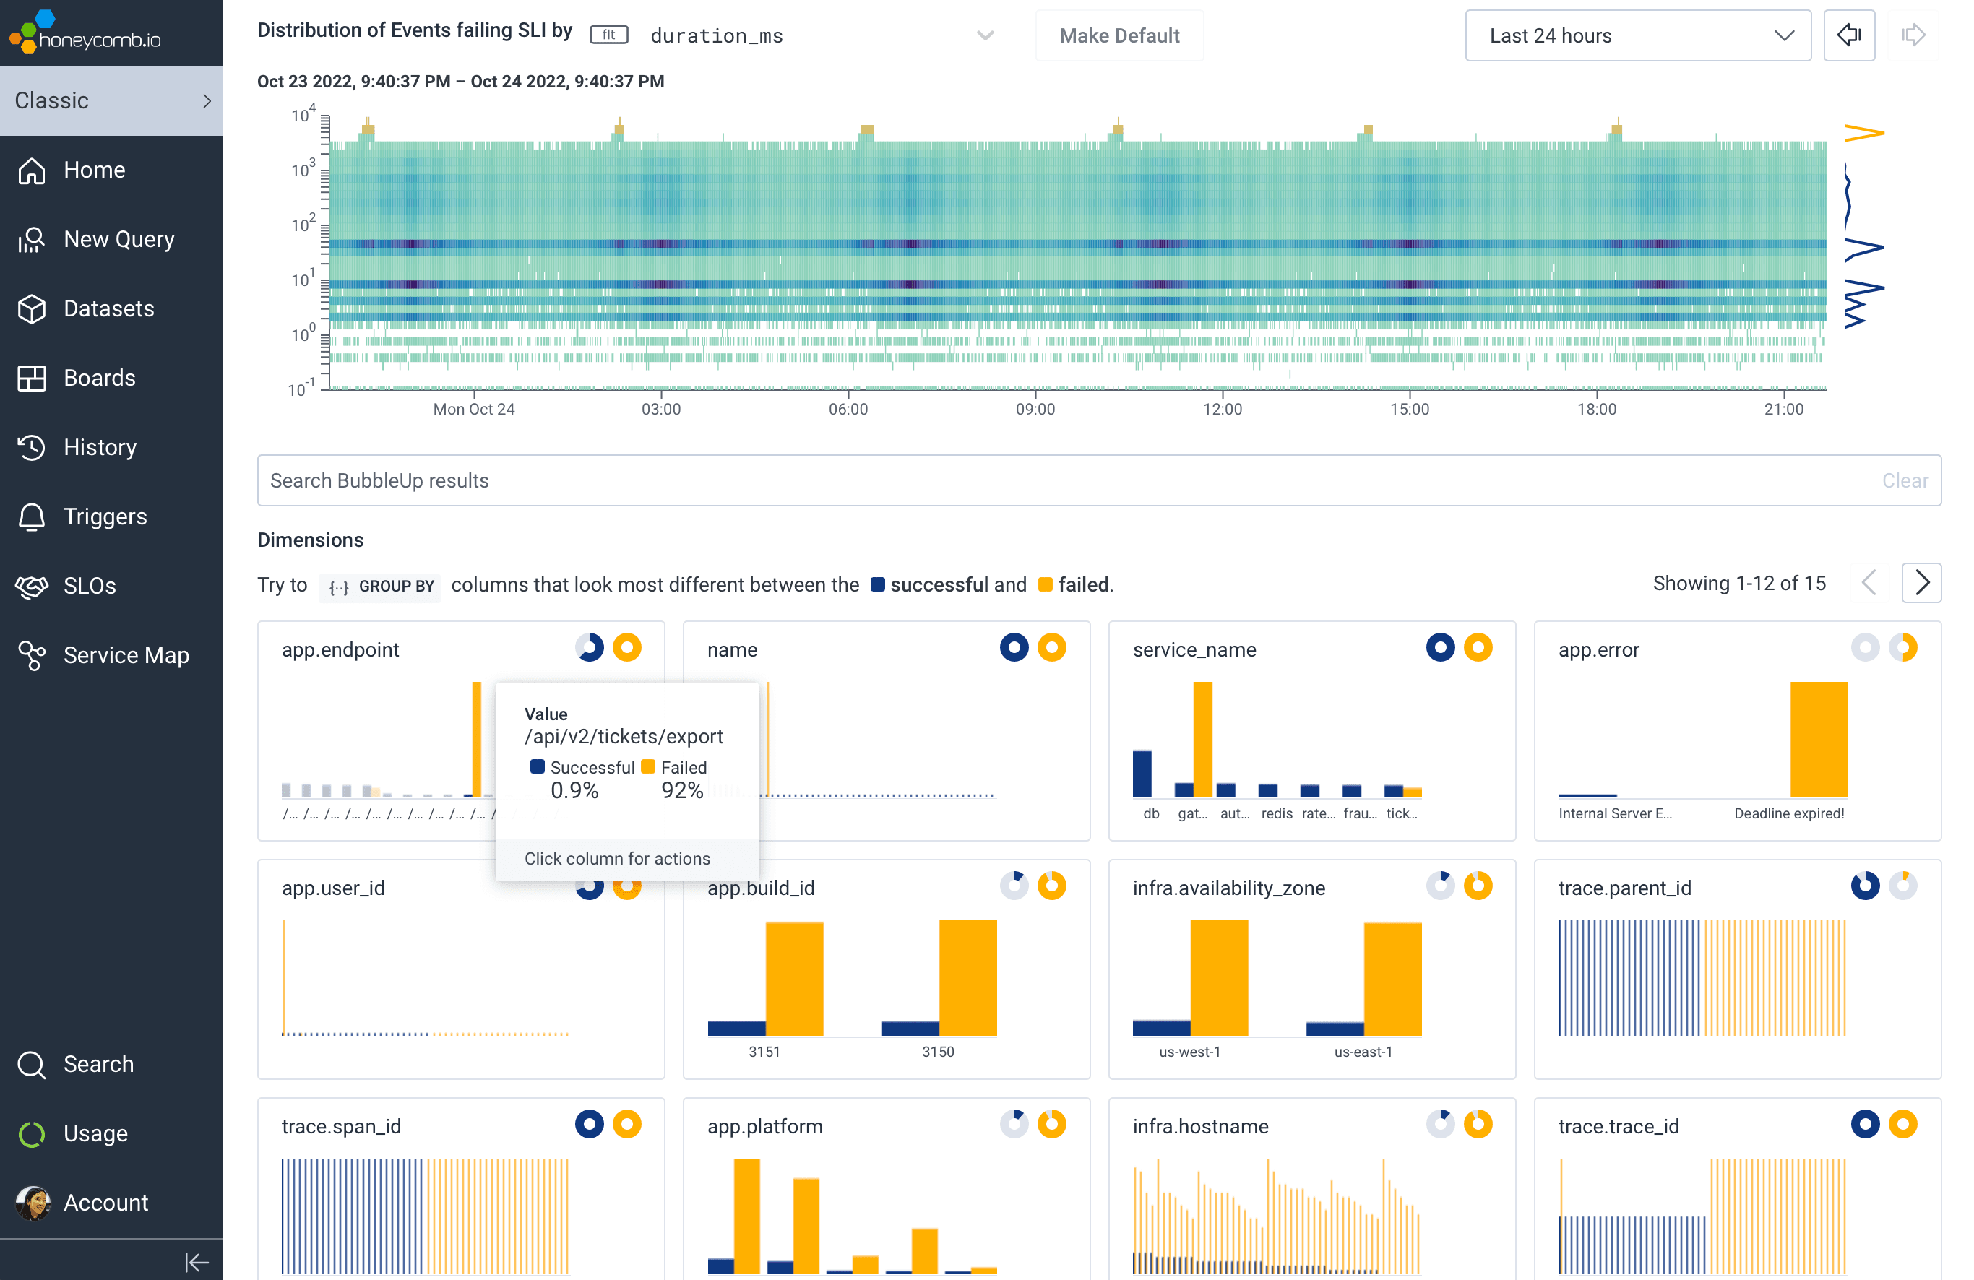The image size is (1974, 1280).
Task: Toggle blue successful circle on trace.span_id
Action: [589, 1124]
